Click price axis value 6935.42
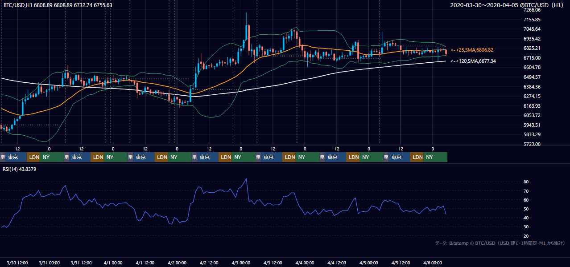Image resolution: width=570 pixels, height=267 pixels. (532, 39)
